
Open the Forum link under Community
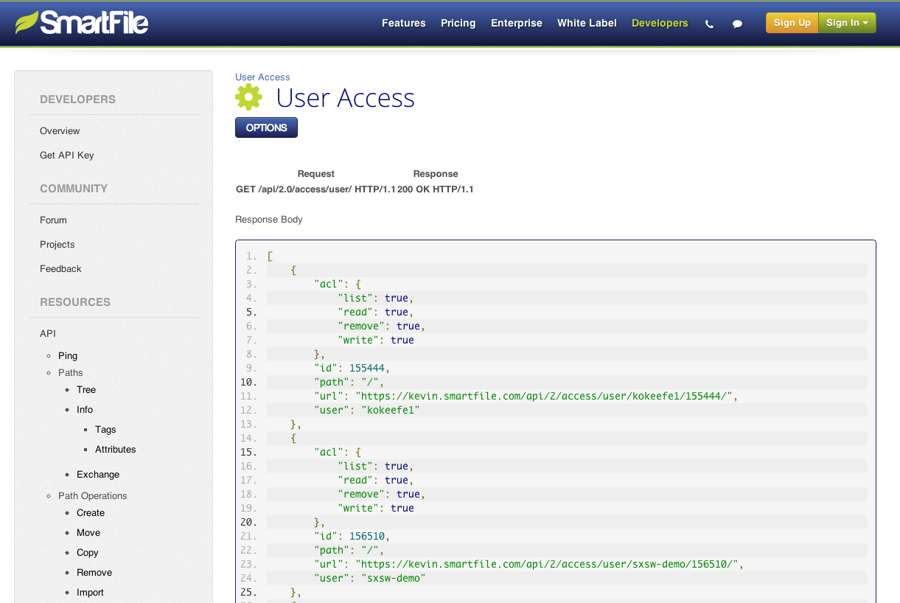[x=52, y=220]
